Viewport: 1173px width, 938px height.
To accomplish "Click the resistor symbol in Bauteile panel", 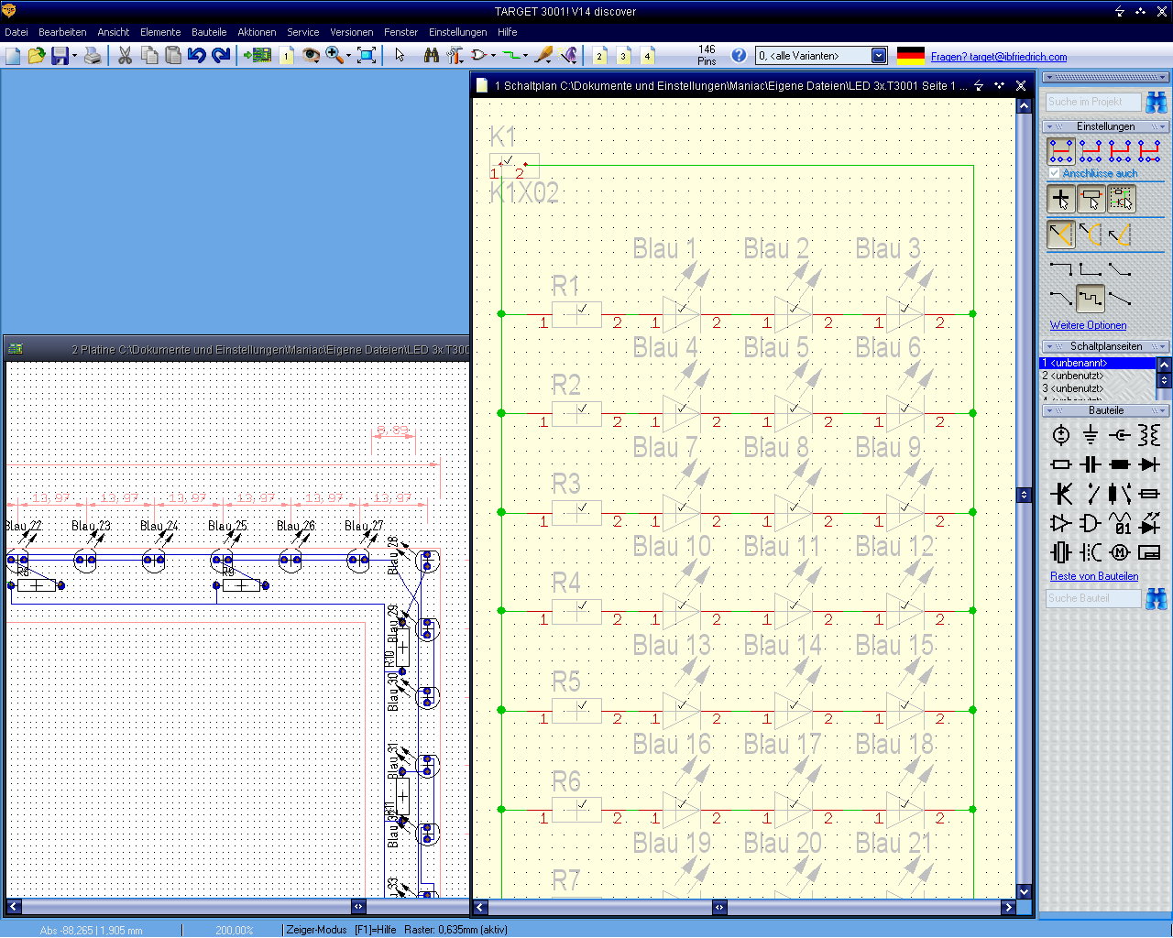I will (x=1060, y=464).
